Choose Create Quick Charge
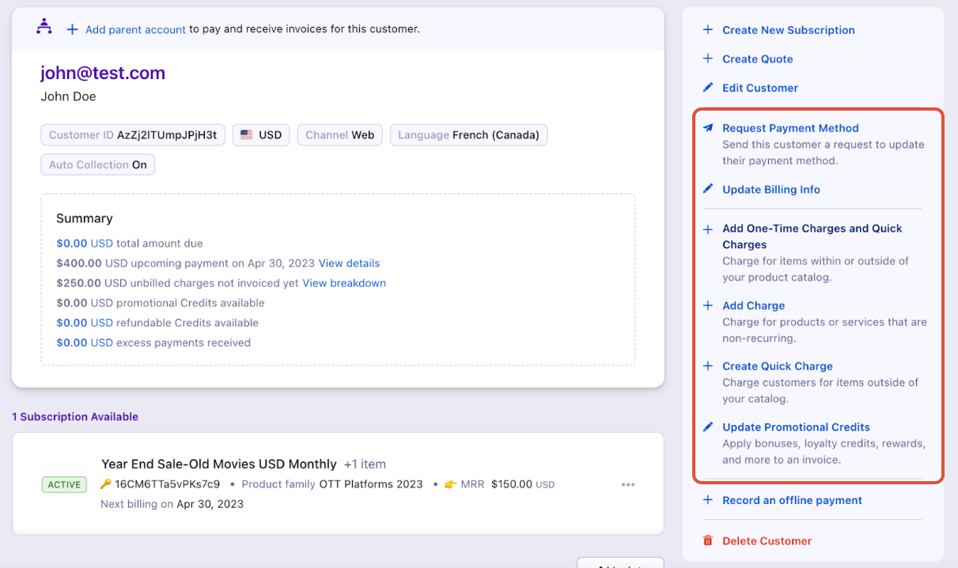 pyautogui.click(x=777, y=367)
